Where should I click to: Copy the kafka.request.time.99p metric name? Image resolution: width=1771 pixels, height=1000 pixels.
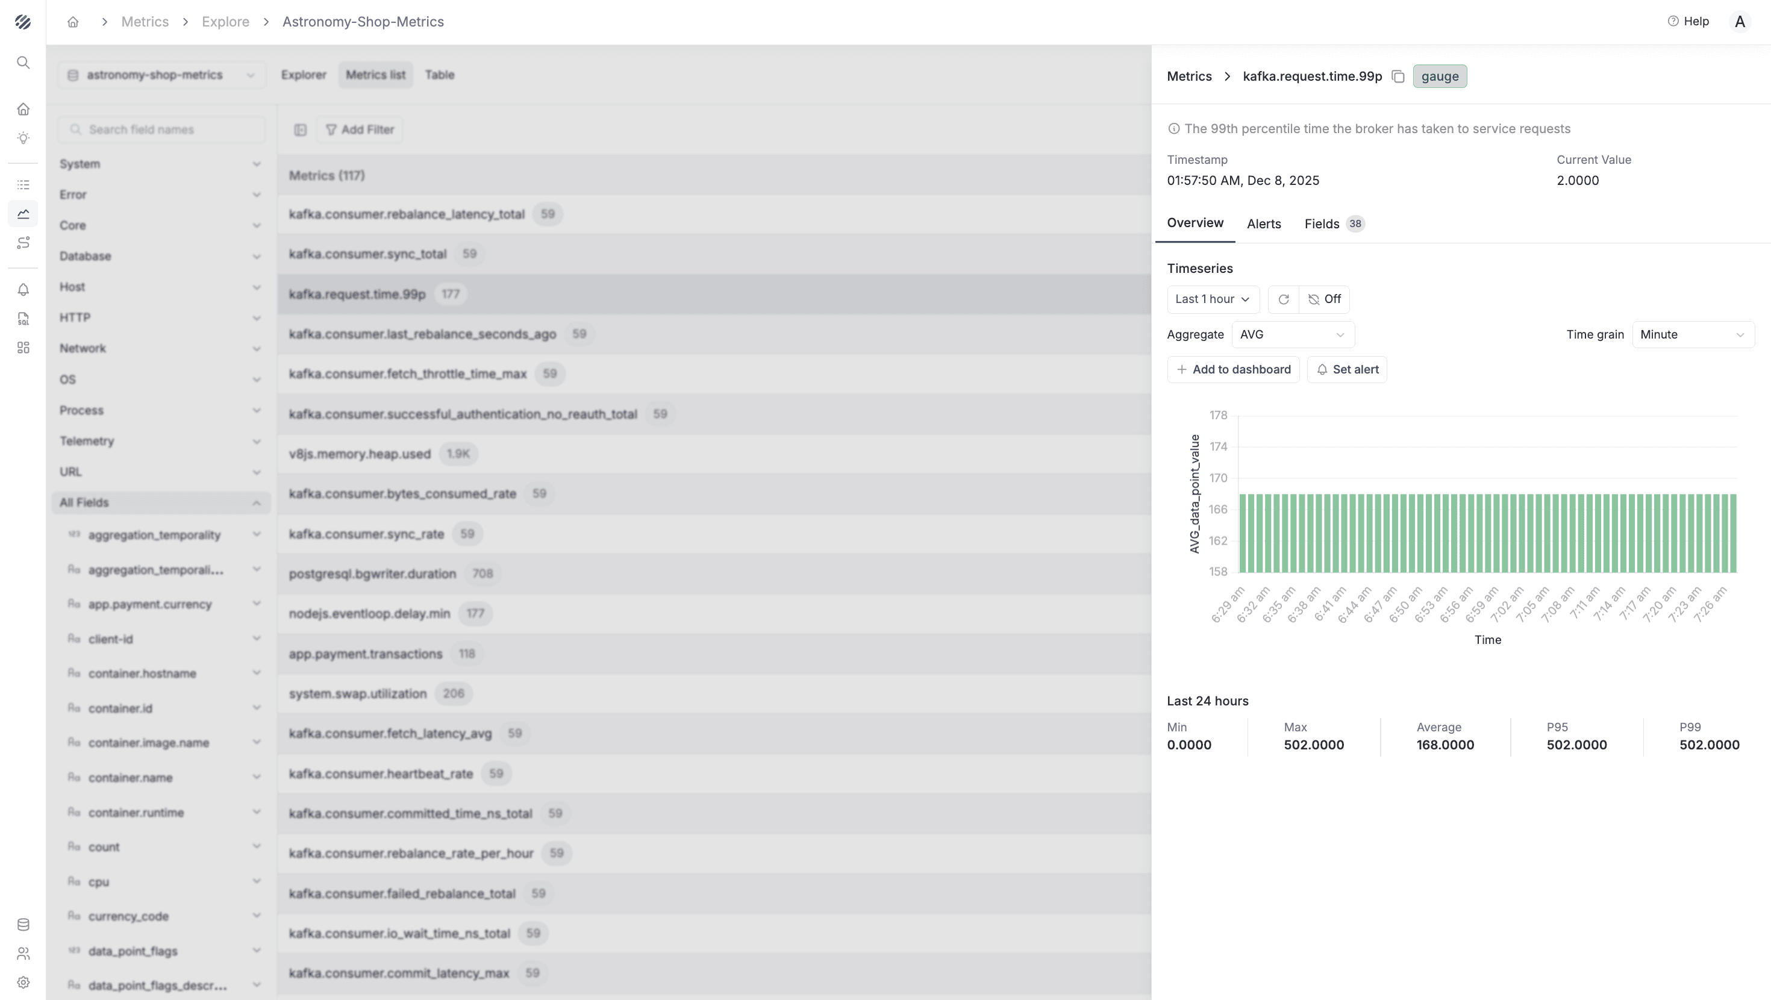coord(1398,77)
